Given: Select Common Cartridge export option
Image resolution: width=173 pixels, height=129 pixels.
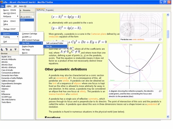Looking at the screenshot, I should point(31,34).
